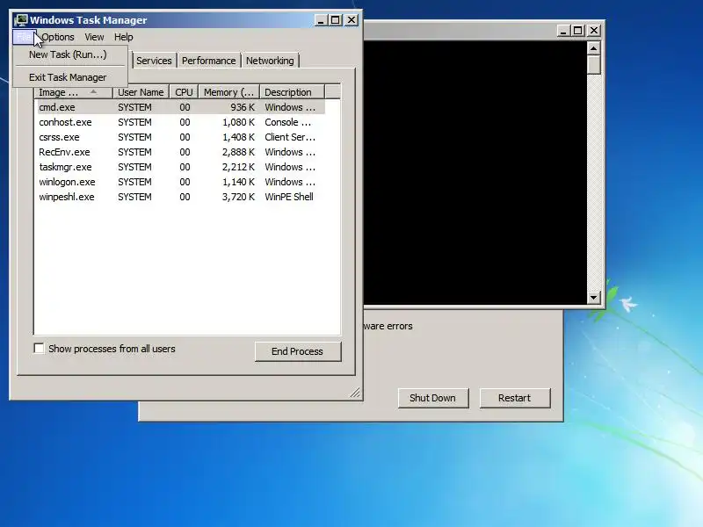This screenshot has width=703, height=527.
Task: Click the Shut Down button
Action: [x=433, y=398]
